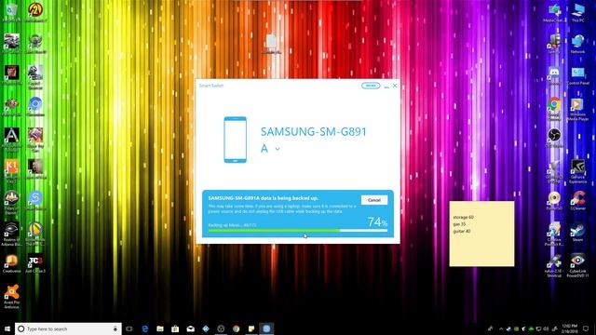Open the GeForce Experience desktop shortcut

(x=577, y=171)
